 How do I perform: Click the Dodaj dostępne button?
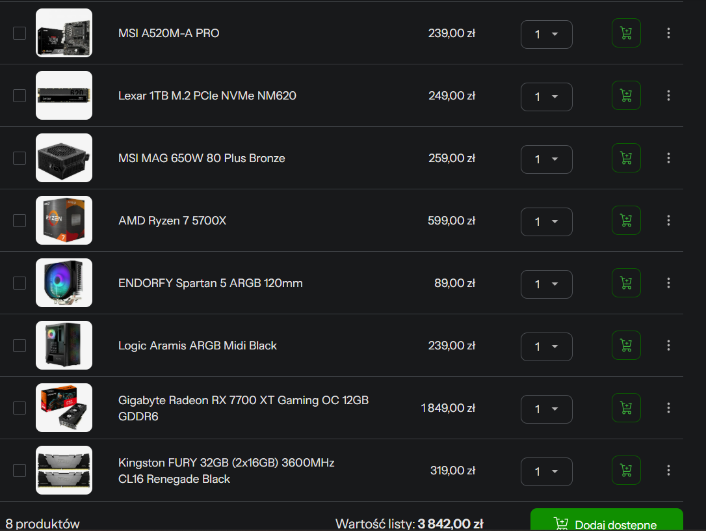coord(607,521)
